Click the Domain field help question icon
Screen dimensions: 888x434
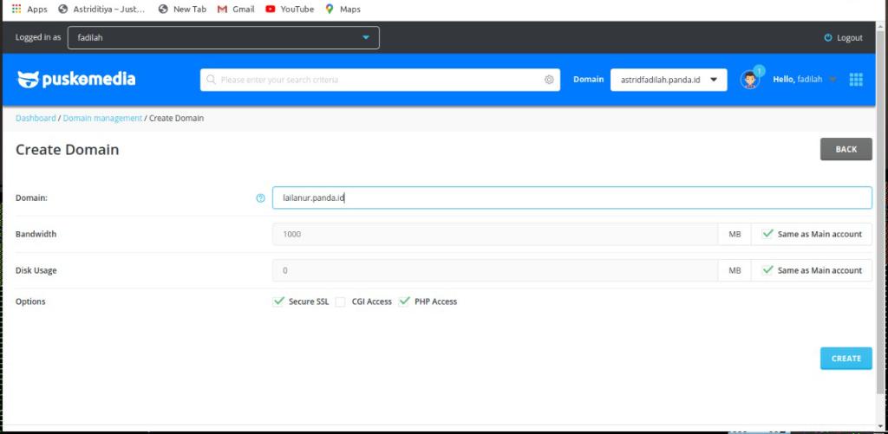coord(260,198)
